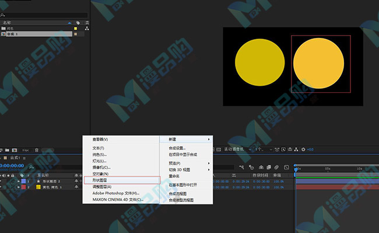This screenshot has height=233, width=379.
Task: Choose 纯色(S)... in the context menu
Action: 121,155
